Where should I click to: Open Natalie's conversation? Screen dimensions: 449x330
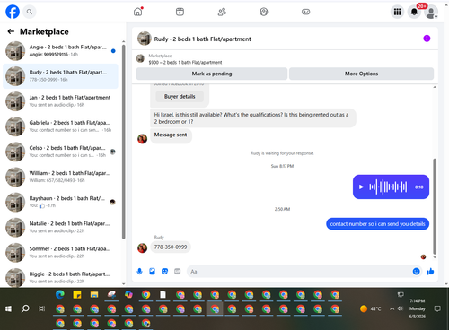click(x=60, y=227)
